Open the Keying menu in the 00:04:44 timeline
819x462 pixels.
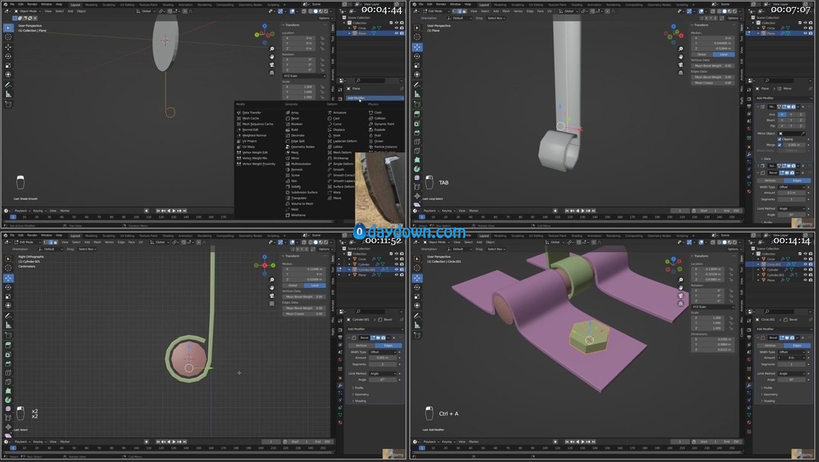(40, 210)
